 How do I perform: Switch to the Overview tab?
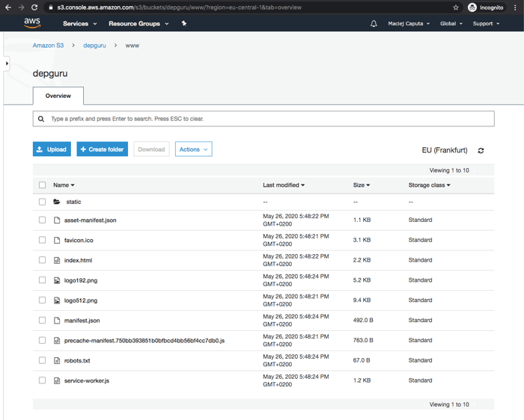[58, 96]
